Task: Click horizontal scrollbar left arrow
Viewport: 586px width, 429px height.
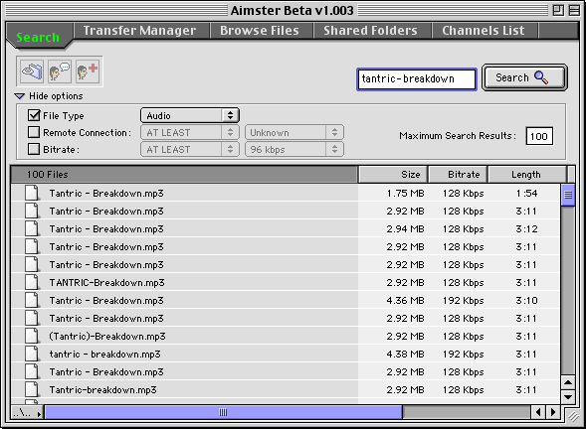Action: click(538, 412)
